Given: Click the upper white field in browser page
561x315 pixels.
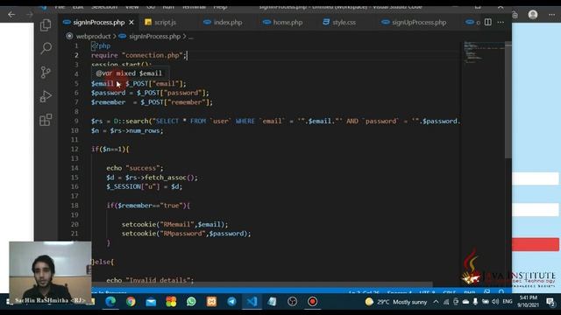Looking at the screenshot, I should pyautogui.click(x=536, y=178).
